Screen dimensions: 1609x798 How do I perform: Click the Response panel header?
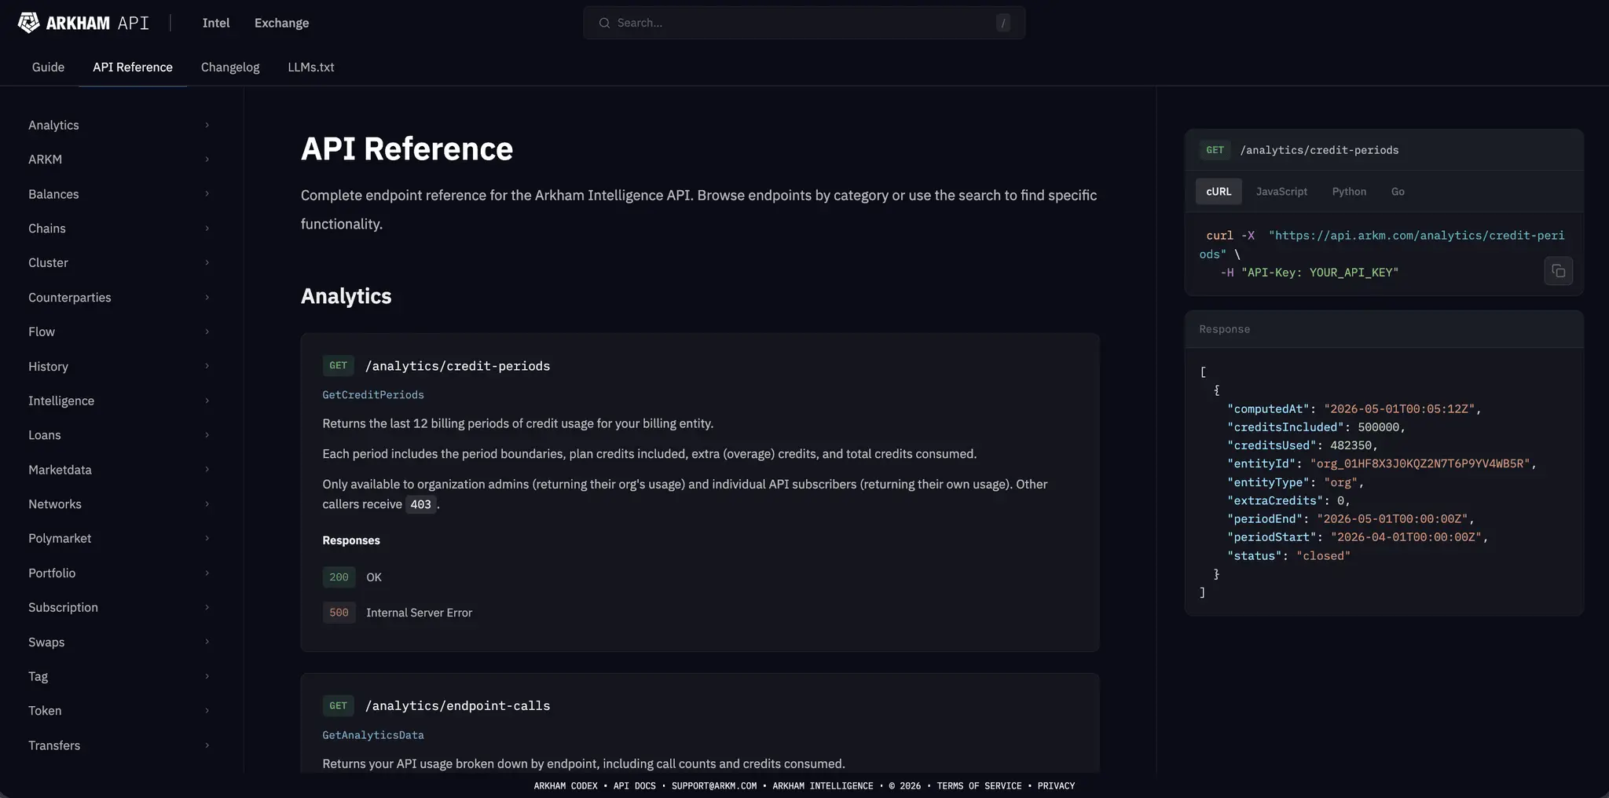tap(1384, 329)
